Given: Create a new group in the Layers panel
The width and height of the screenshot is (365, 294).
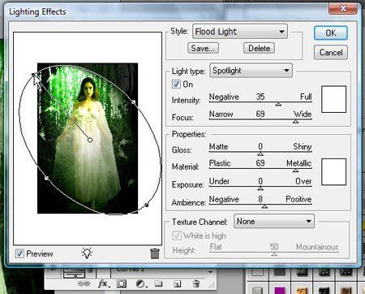Looking at the screenshot, I should click(158, 283).
